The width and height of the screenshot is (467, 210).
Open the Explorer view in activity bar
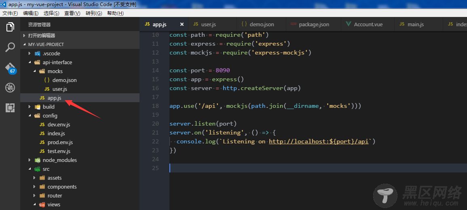coord(10,27)
